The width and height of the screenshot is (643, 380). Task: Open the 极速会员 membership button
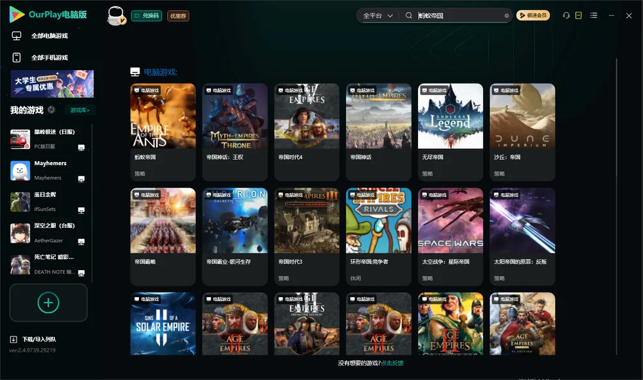pos(532,15)
